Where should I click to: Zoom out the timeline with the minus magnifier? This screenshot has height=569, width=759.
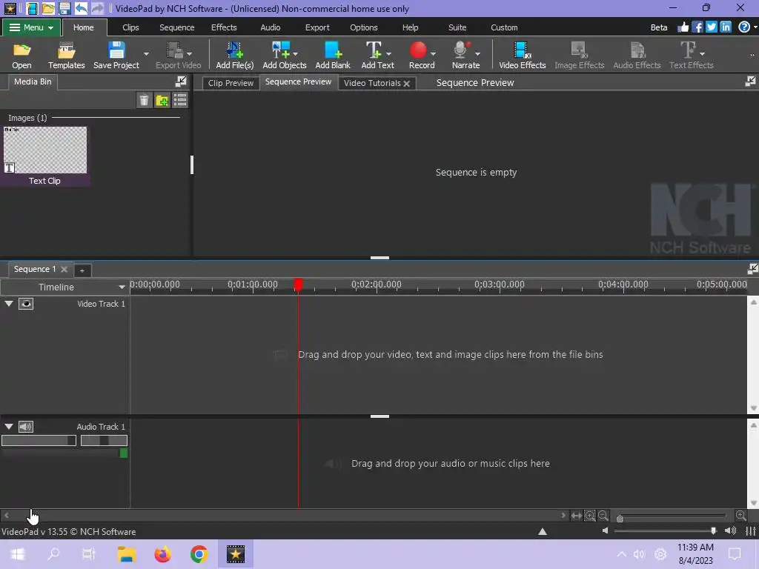(x=603, y=516)
